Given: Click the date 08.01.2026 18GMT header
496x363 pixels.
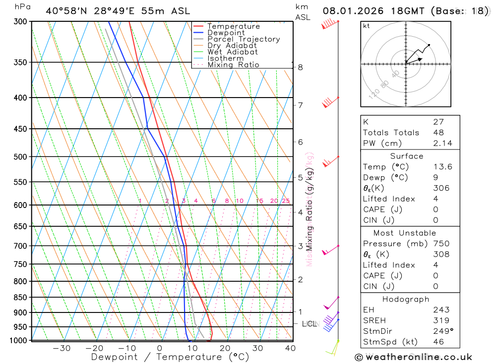Looking at the screenshot, I should (x=373, y=11).
